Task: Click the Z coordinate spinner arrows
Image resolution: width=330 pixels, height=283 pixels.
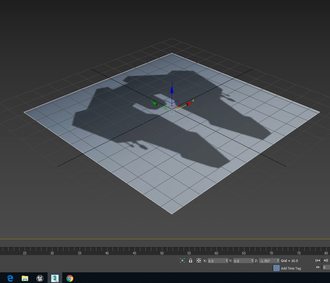Action: click(x=278, y=261)
